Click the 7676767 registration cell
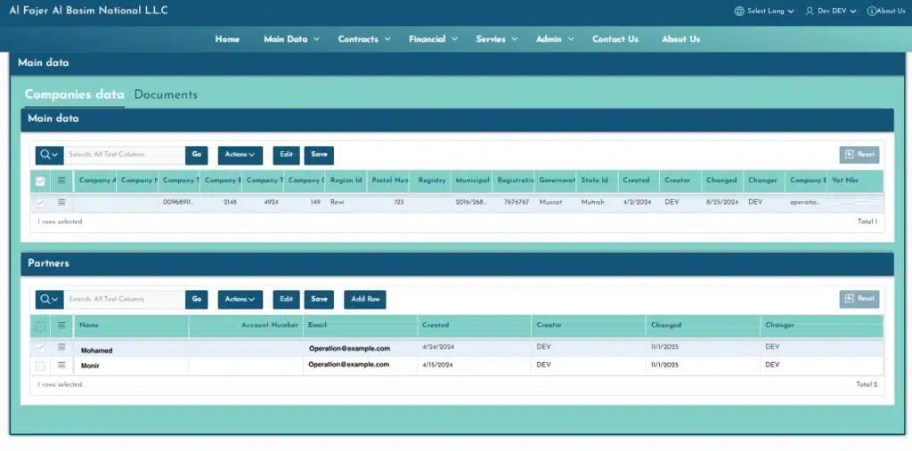912x451 pixels. tap(514, 202)
